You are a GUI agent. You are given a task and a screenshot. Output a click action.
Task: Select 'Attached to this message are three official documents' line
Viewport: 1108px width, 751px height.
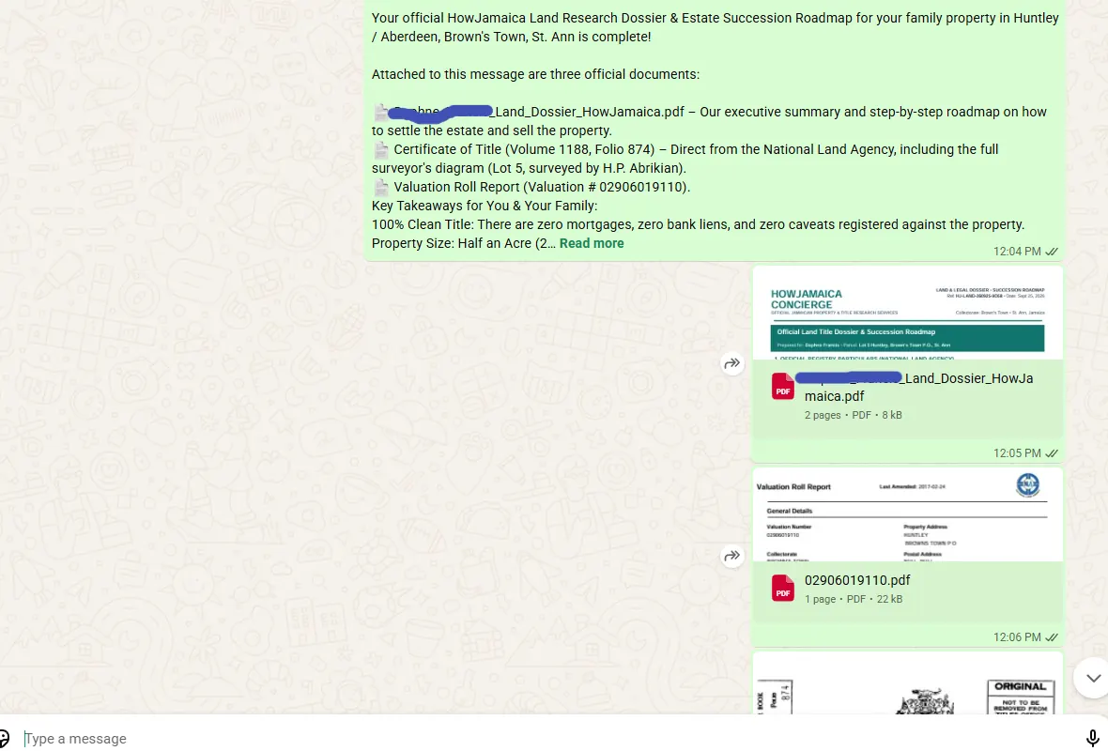tap(535, 74)
